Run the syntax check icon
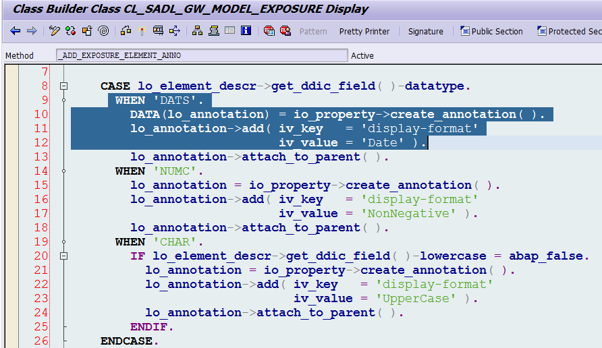The image size is (602, 348). pos(126,31)
